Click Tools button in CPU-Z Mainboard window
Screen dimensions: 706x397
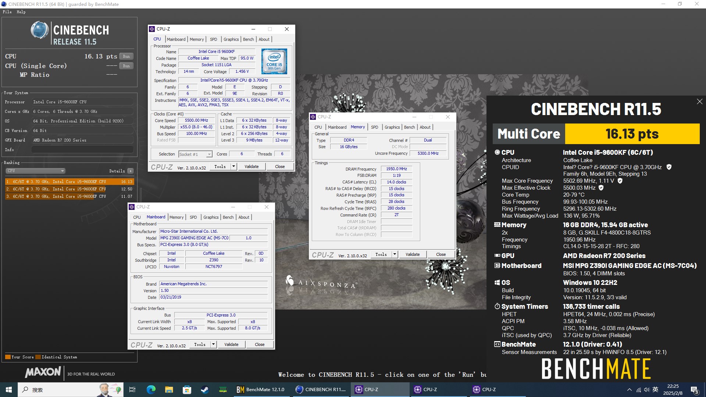(x=200, y=344)
